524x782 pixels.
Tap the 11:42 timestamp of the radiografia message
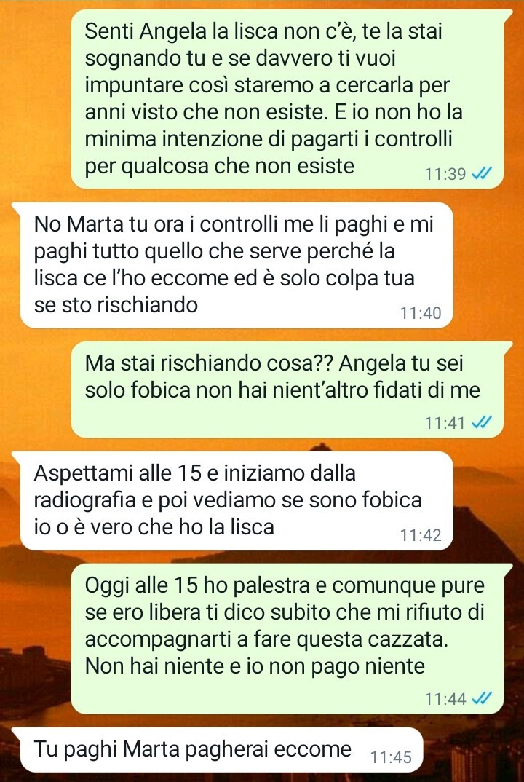[x=421, y=535]
